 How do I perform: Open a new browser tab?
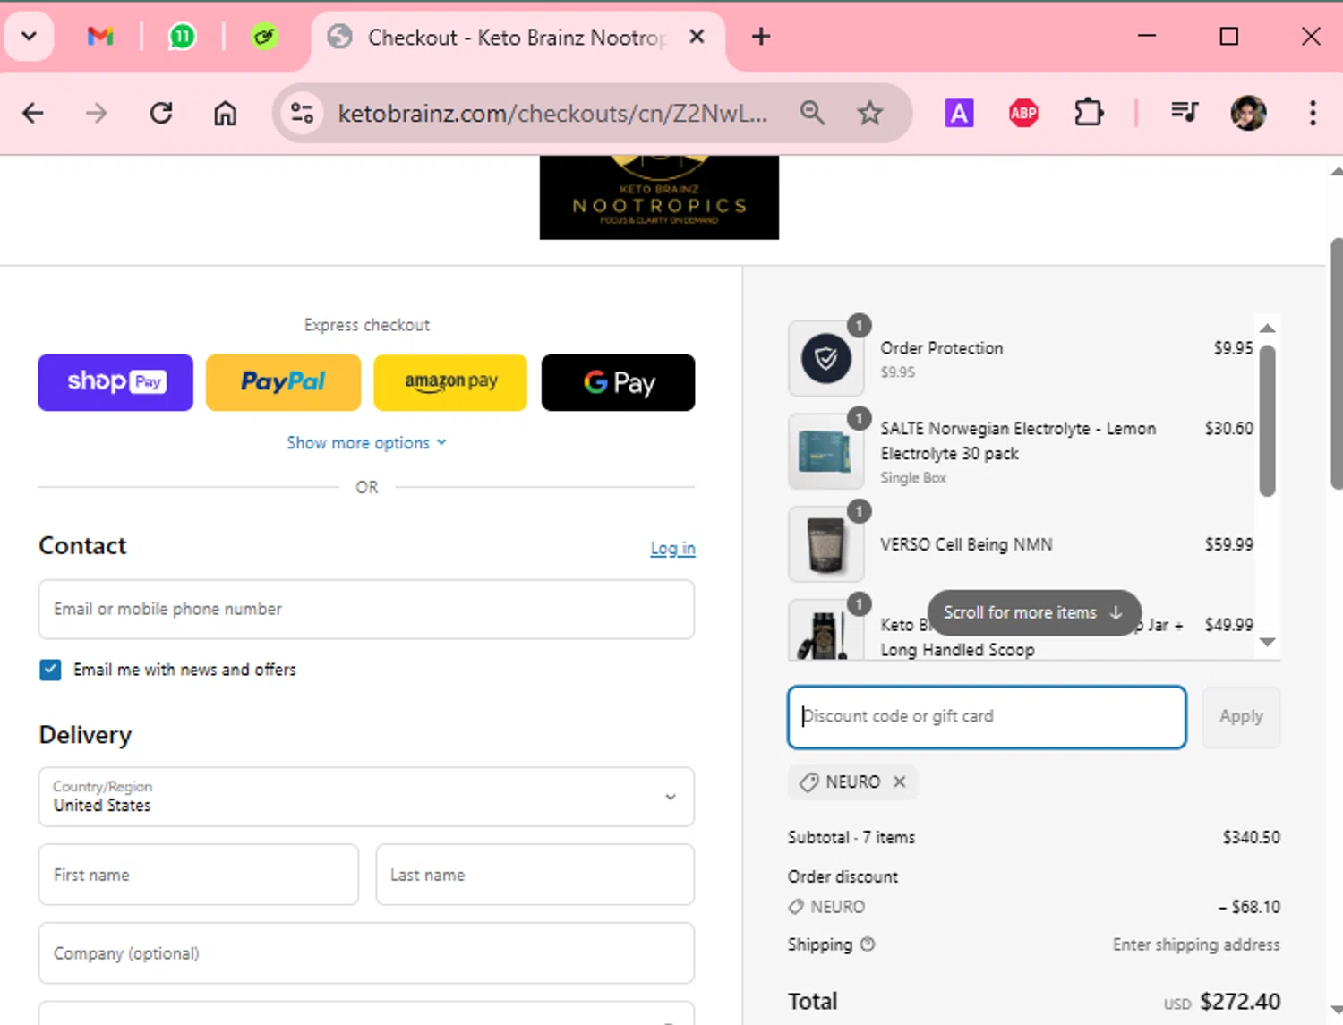click(761, 37)
